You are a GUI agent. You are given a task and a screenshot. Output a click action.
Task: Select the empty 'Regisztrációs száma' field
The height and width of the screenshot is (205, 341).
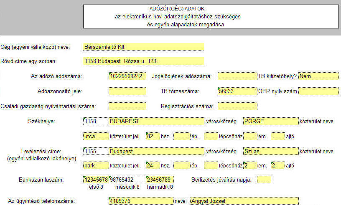(237, 106)
